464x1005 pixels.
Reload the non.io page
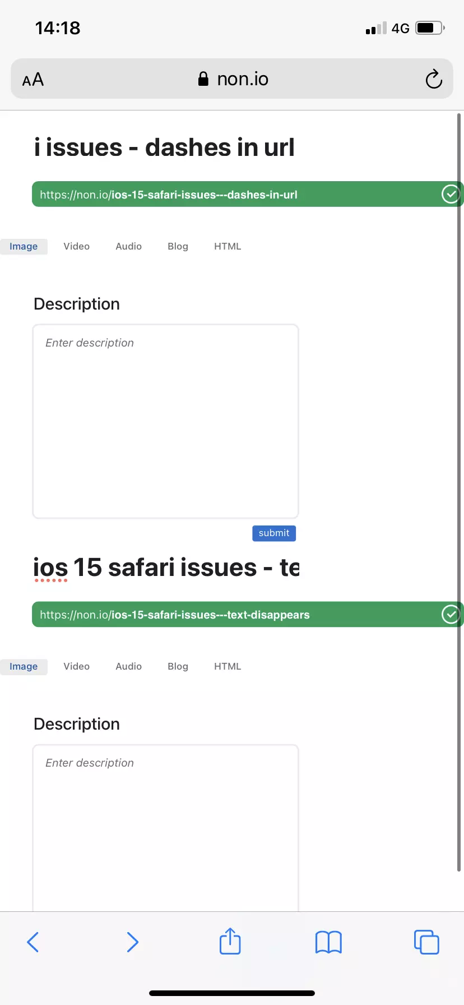coord(434,79)
